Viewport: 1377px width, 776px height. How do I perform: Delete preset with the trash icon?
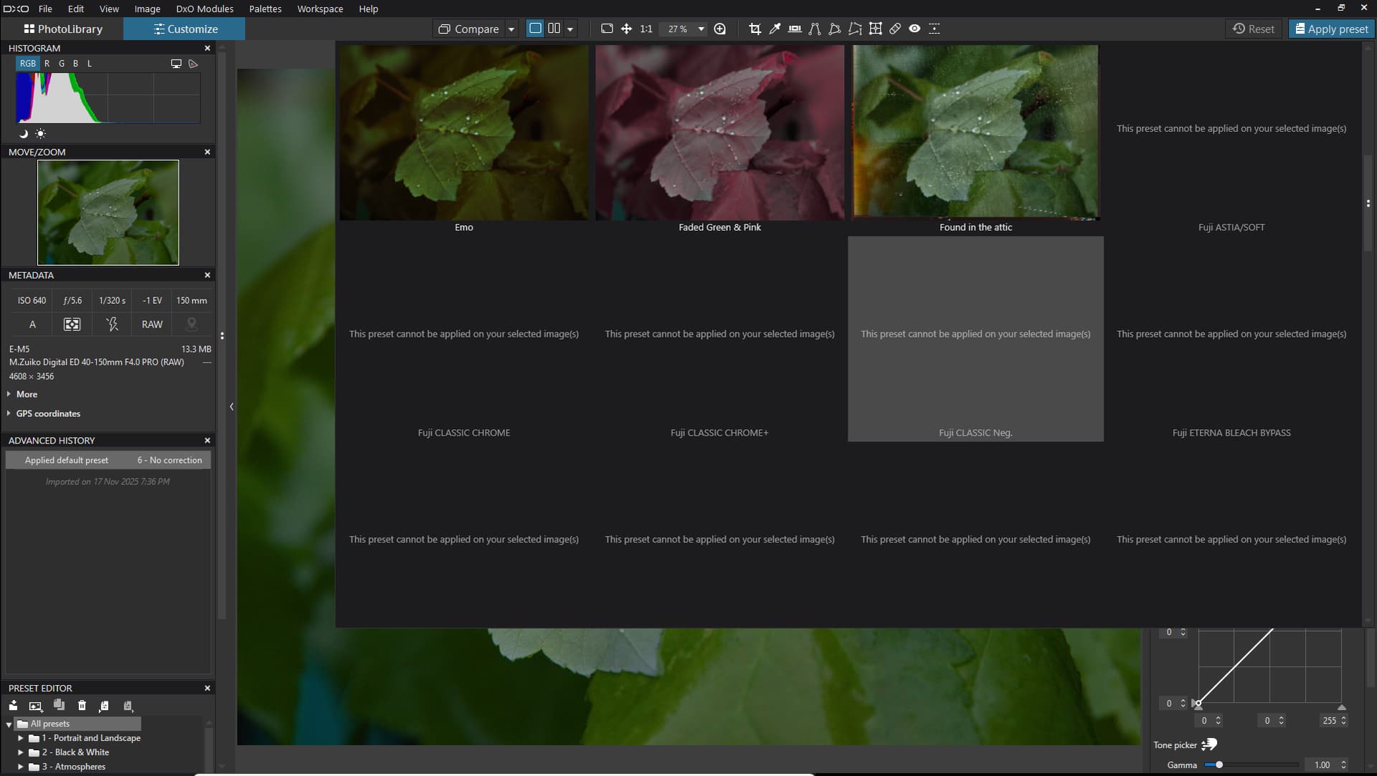click(x=82, y=706)
